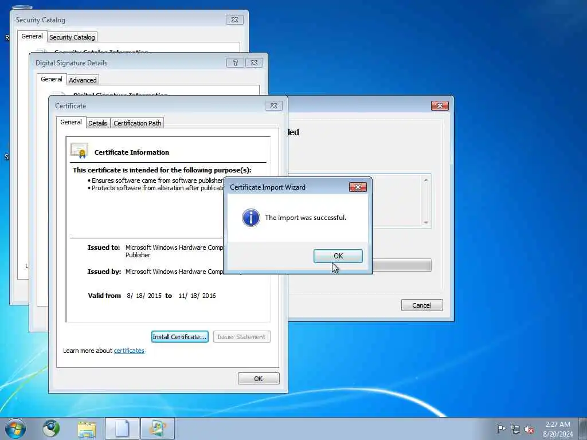Click the 'Ensures software came from software publisher' line
The width and height of the screenshot is (587, 440).
(155, 180)
